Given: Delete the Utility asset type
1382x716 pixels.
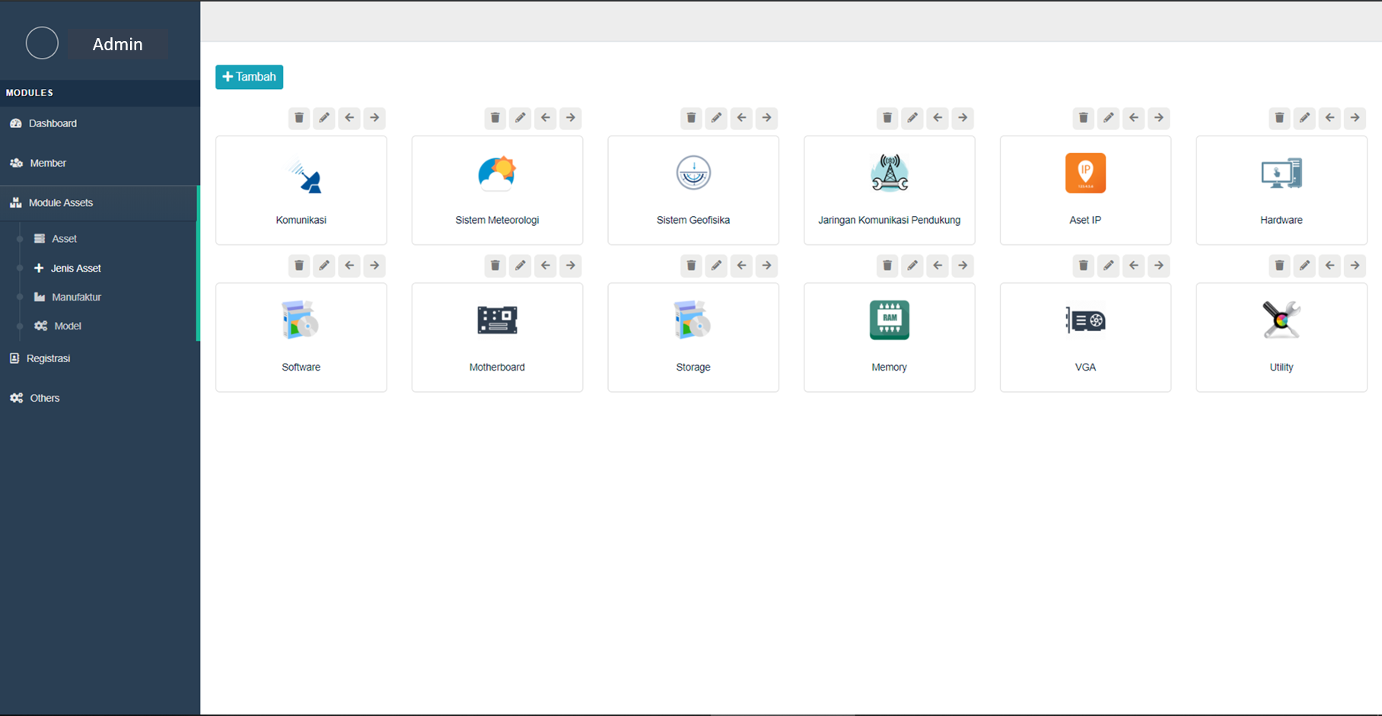Looking at the screenshot, I should (1279, 266).
